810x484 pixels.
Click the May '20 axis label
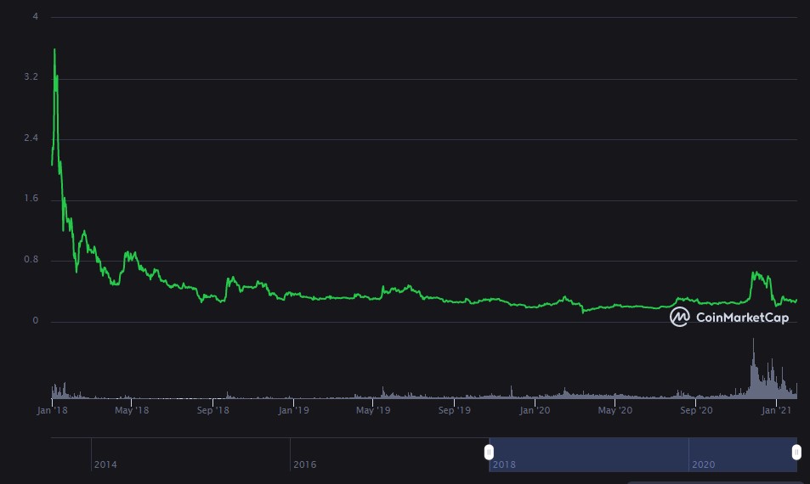tap(615, 410)
